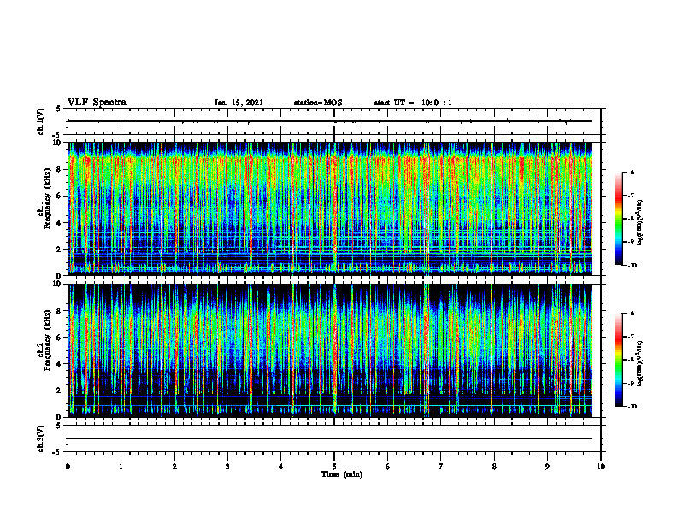Click the "8" kHz tick on ch.1 axis
The width and height of the screenshot is (677, 523).
pos(60,169)
